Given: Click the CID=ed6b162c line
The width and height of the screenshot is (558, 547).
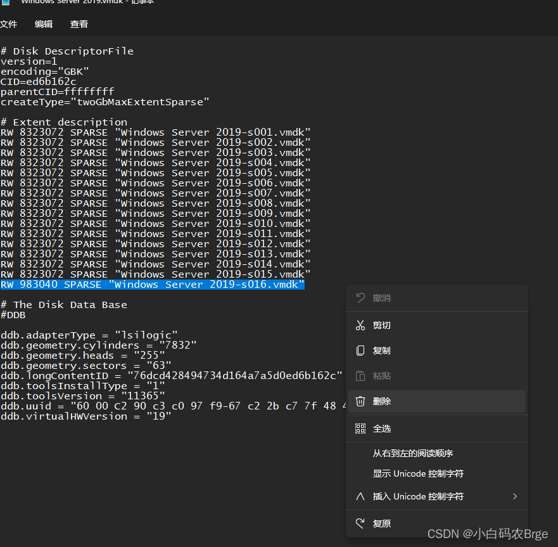Looking at the screenshot, I should point(38,82).
